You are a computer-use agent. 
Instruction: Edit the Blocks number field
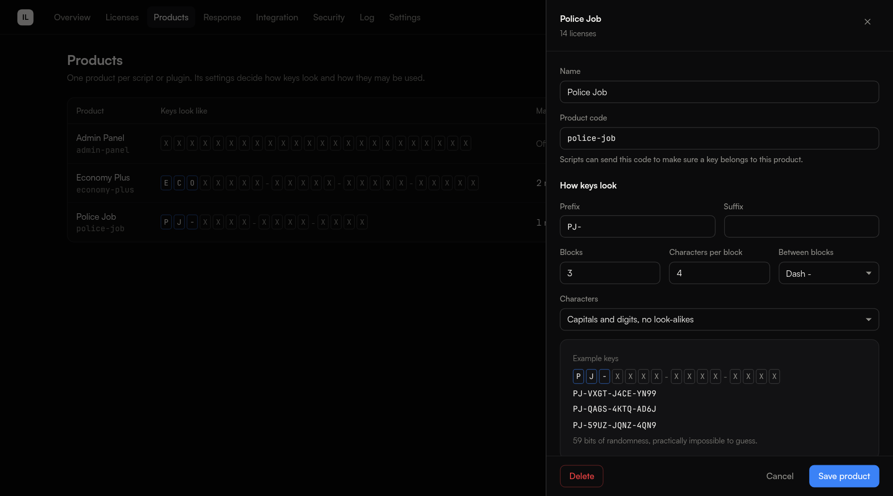[x=610, y=273]
